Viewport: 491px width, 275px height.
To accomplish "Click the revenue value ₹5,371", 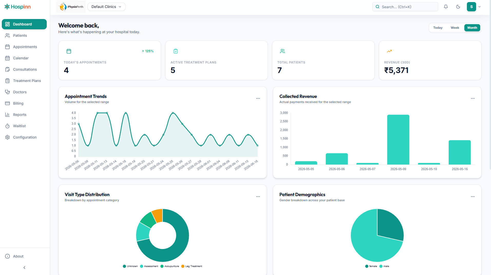I will [x=396, y=70].
